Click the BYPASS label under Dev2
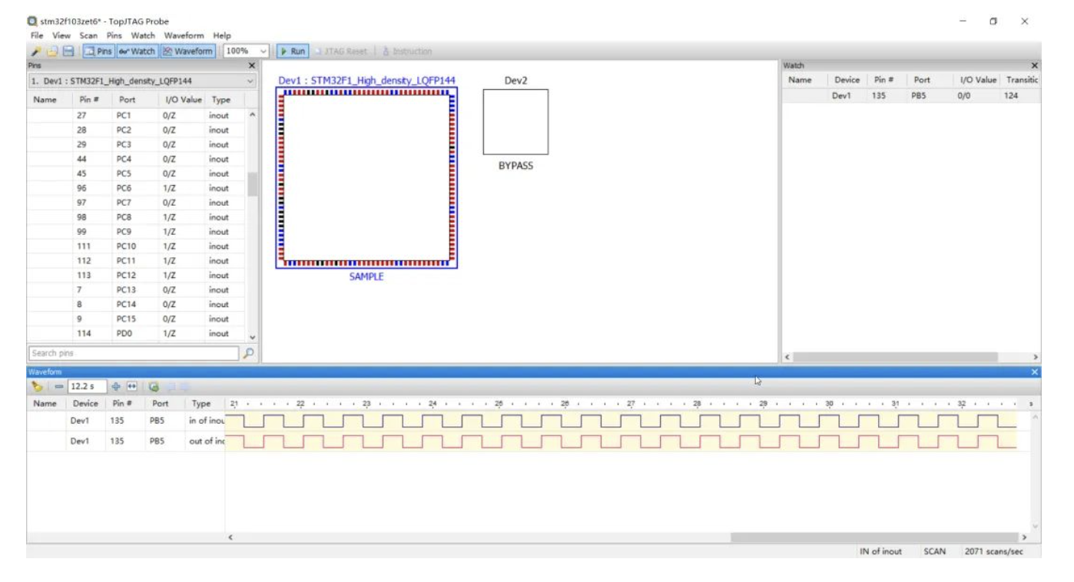1074x582 pixels. coord(515,166)
